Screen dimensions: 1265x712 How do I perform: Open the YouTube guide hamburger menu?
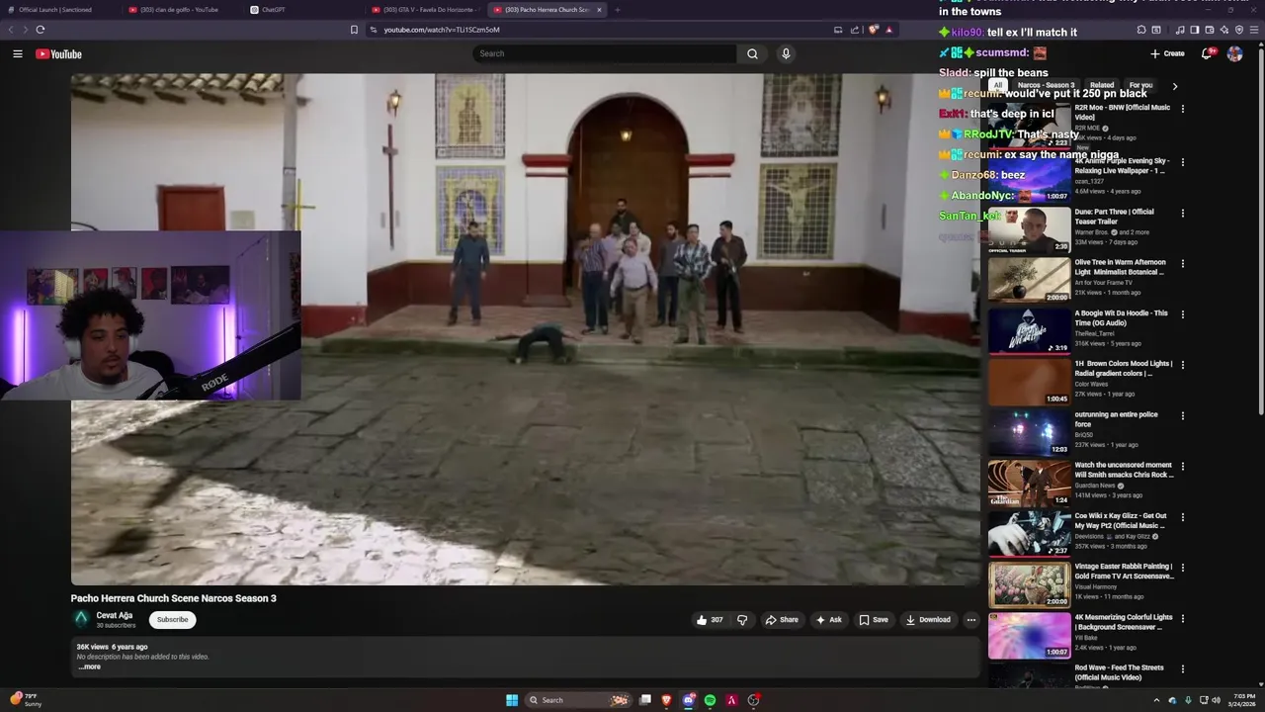pos(18,53)
